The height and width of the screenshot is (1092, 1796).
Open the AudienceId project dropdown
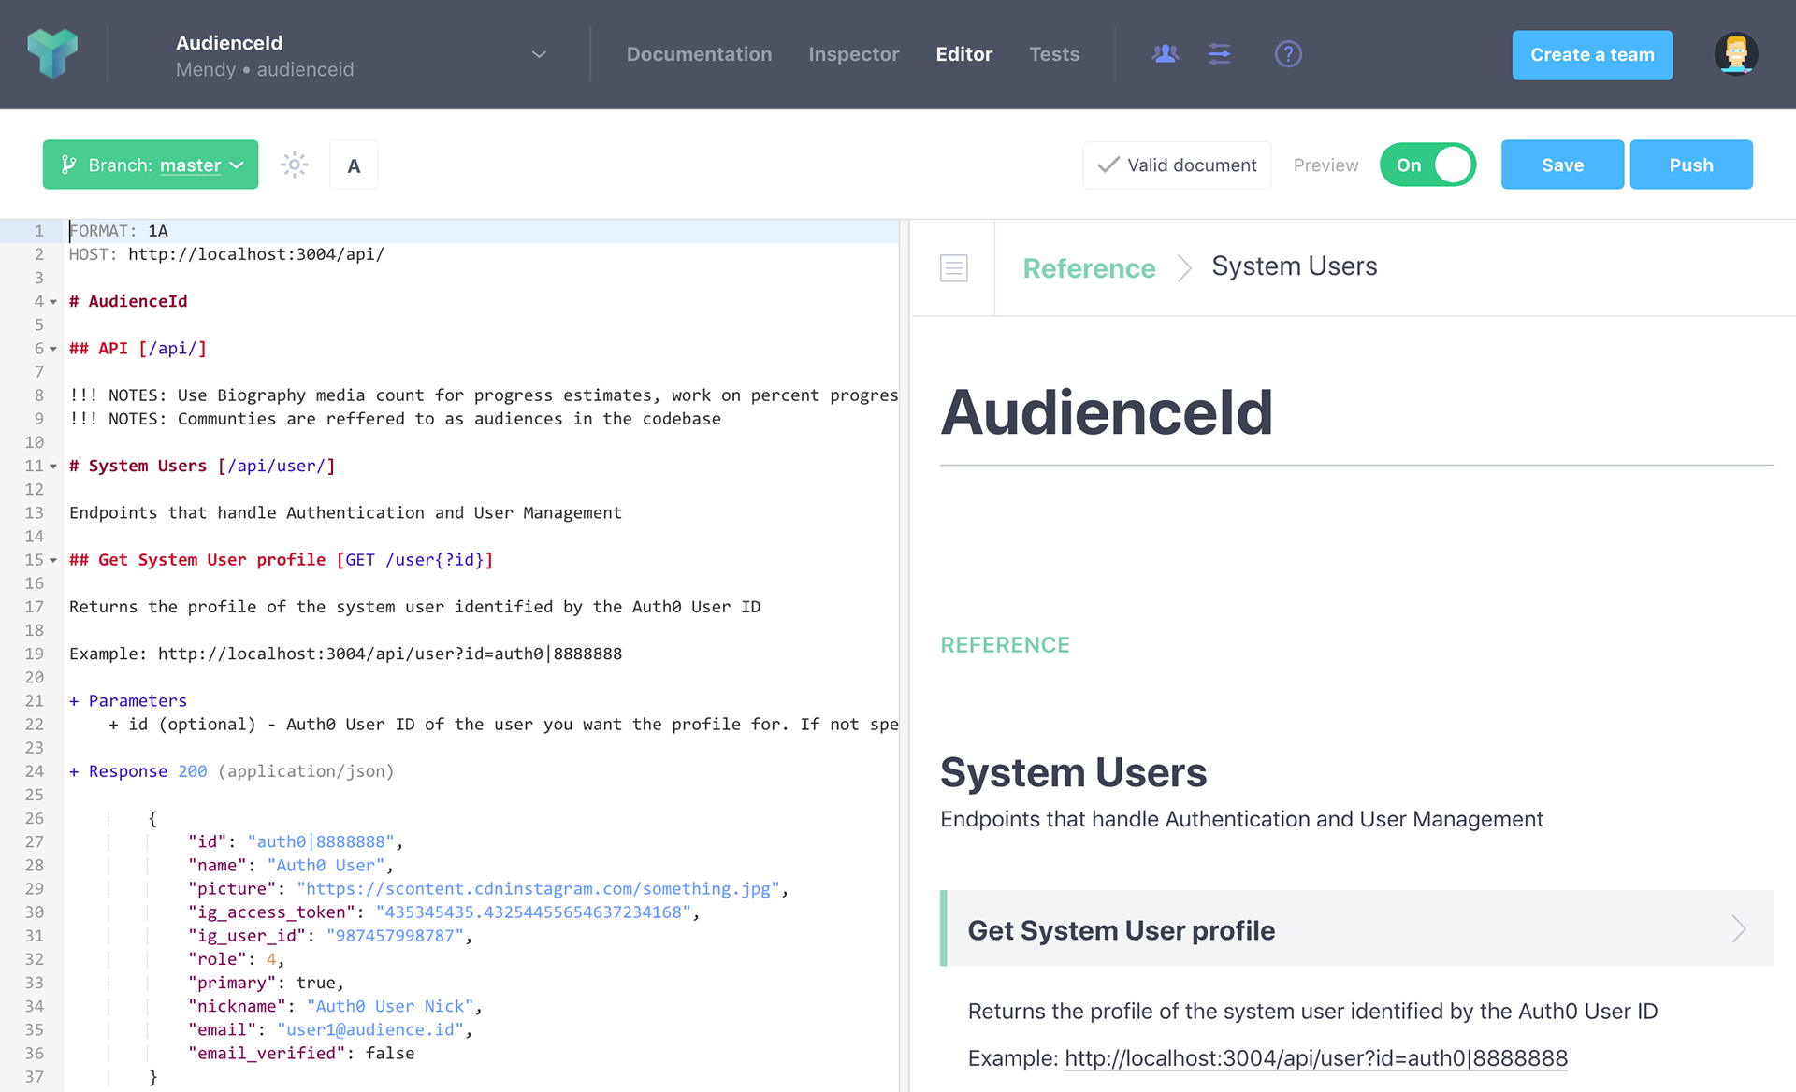[539, 54]
